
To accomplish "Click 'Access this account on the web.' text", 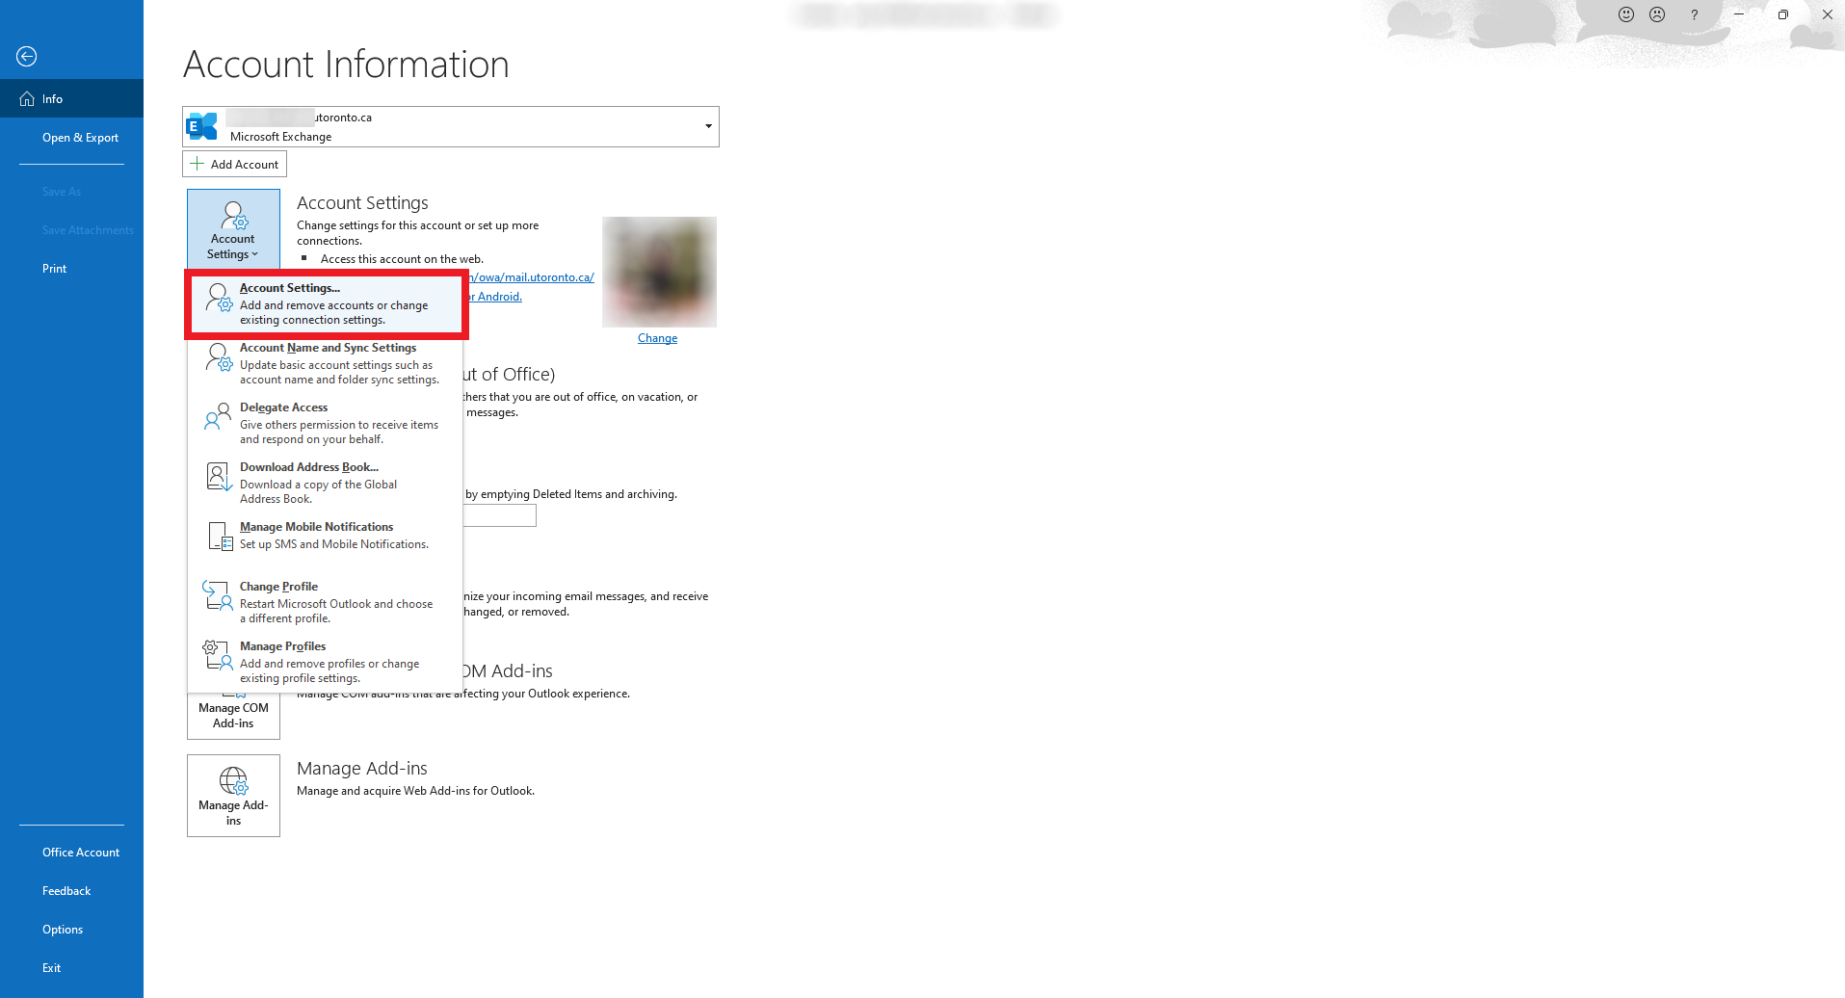I will click(402, 259).
